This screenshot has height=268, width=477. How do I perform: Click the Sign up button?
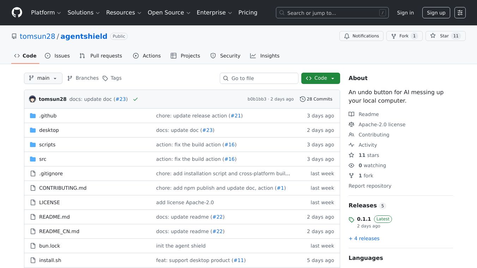pyautogui.click(x=436, y=13)
